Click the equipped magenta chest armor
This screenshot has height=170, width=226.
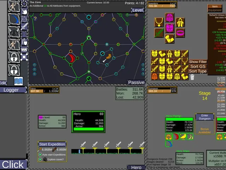[169, 28]
